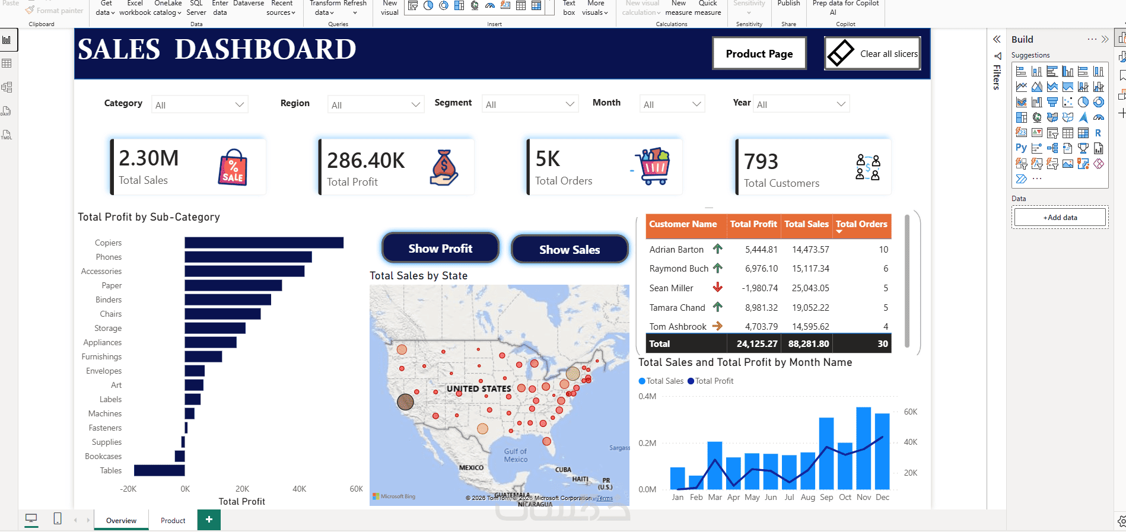Switch to mobile layout view
This screenshot has width=1126, height=532.
(x=58, y=519)
